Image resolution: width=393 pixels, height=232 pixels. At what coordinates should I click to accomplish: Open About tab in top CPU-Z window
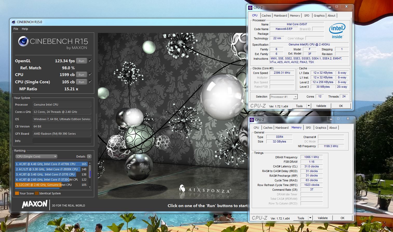point(331,16)
